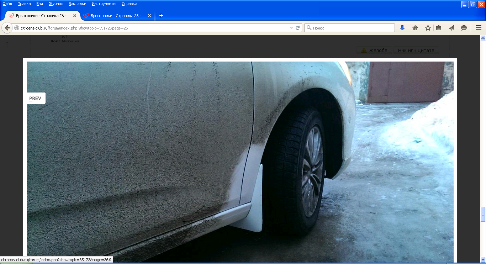Bookmark this page with the star icon

click(x=428, y=28)
